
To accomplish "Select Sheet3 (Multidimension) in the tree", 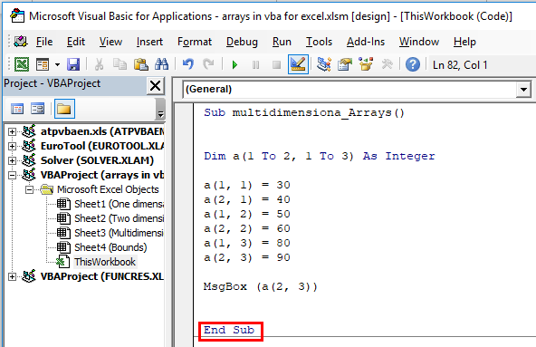I will click(119, 233).
